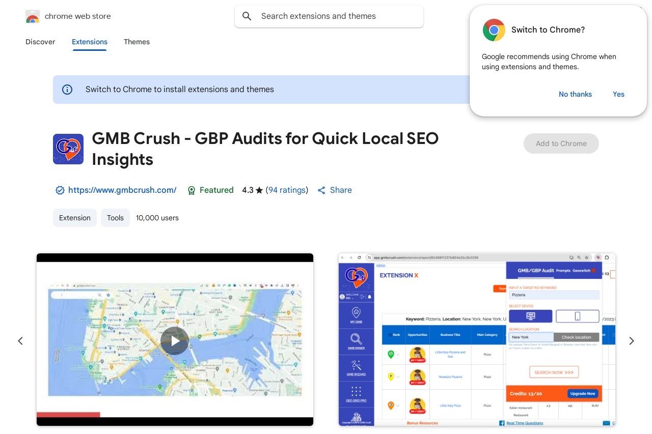This screenshot has width=652, height=434.
Task: Confirm switching to Chrome with Yes
Action: (618, 94)
